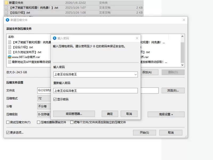Click 浏览(B)... to choose a location
This screenshot has height=160, width=213.
173,90
